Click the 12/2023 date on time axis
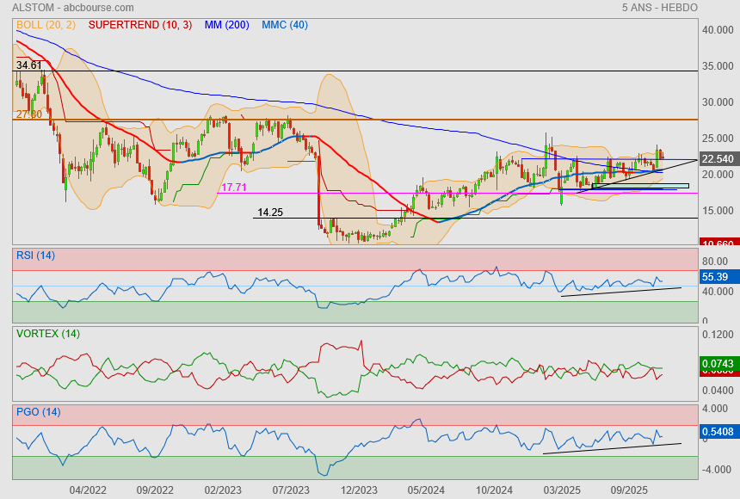This screenshot has height=499, width=740. [359, 490]
